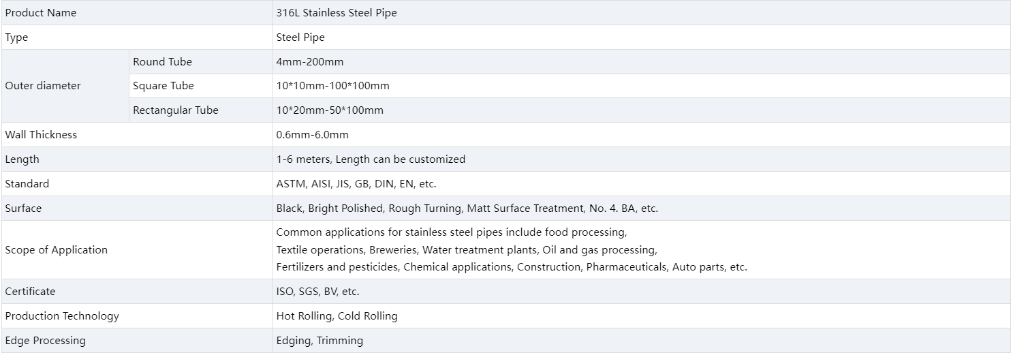
Task: Select the Rectangular Tube sub-label
Action: (176, 110)
